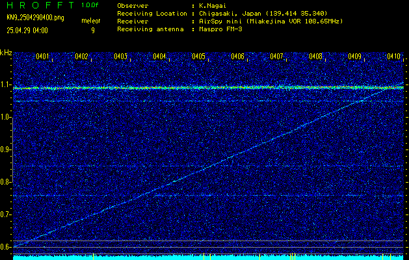Click the 0.7 kHz axis label
This screenshot has height=260, width=409.
5,214
